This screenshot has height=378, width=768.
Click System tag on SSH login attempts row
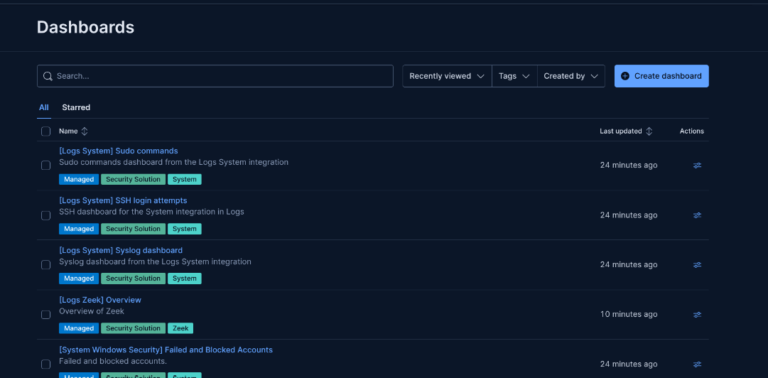click(185, 229)
